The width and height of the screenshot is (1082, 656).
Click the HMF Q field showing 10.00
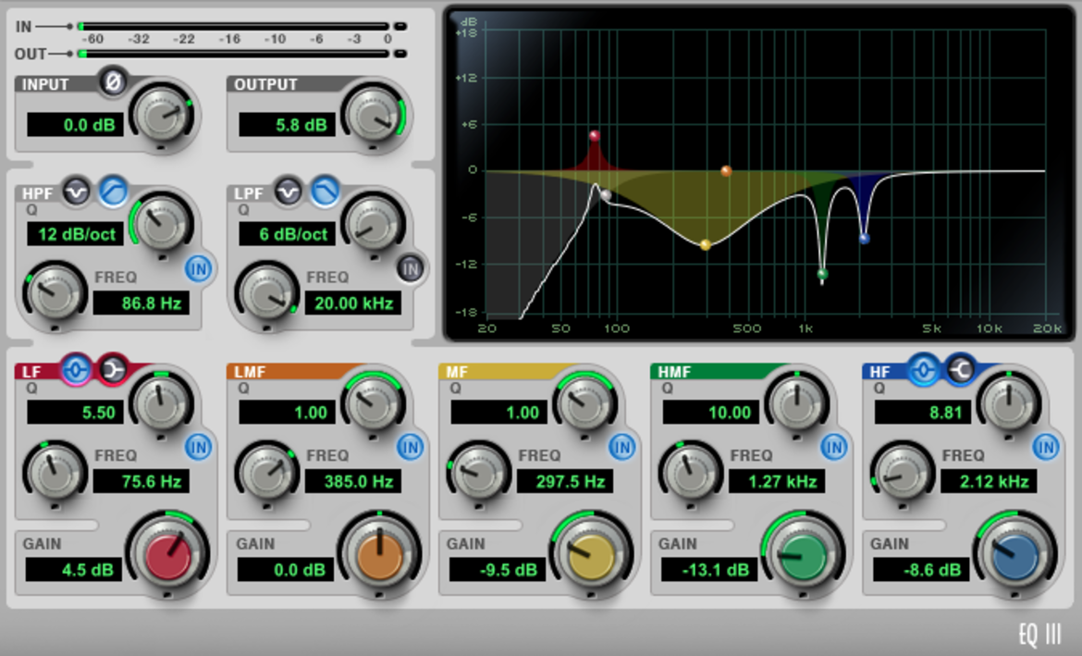point(711,413)
